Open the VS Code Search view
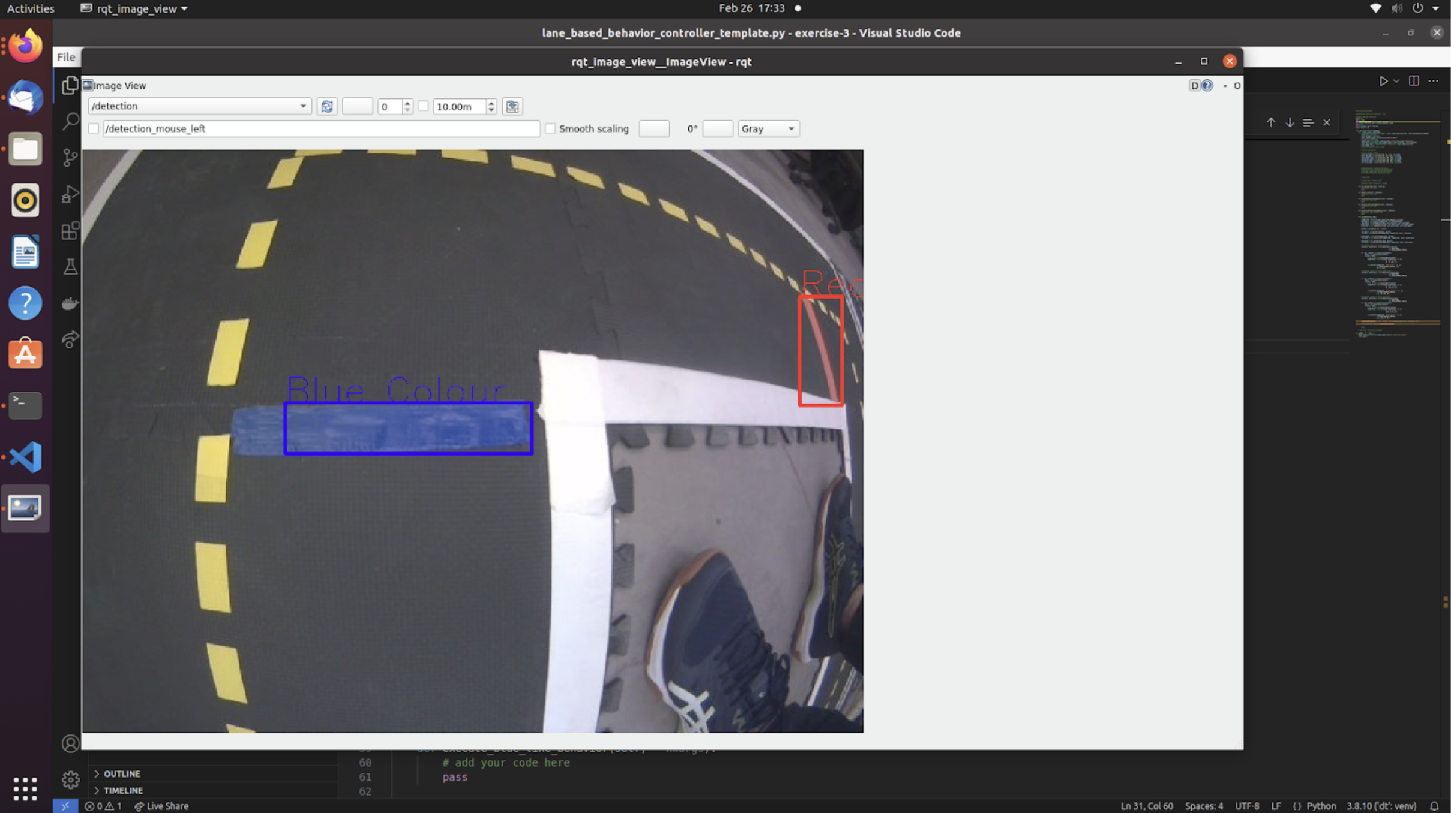This screenshot has width=1451, height=813. pos(70,121)
